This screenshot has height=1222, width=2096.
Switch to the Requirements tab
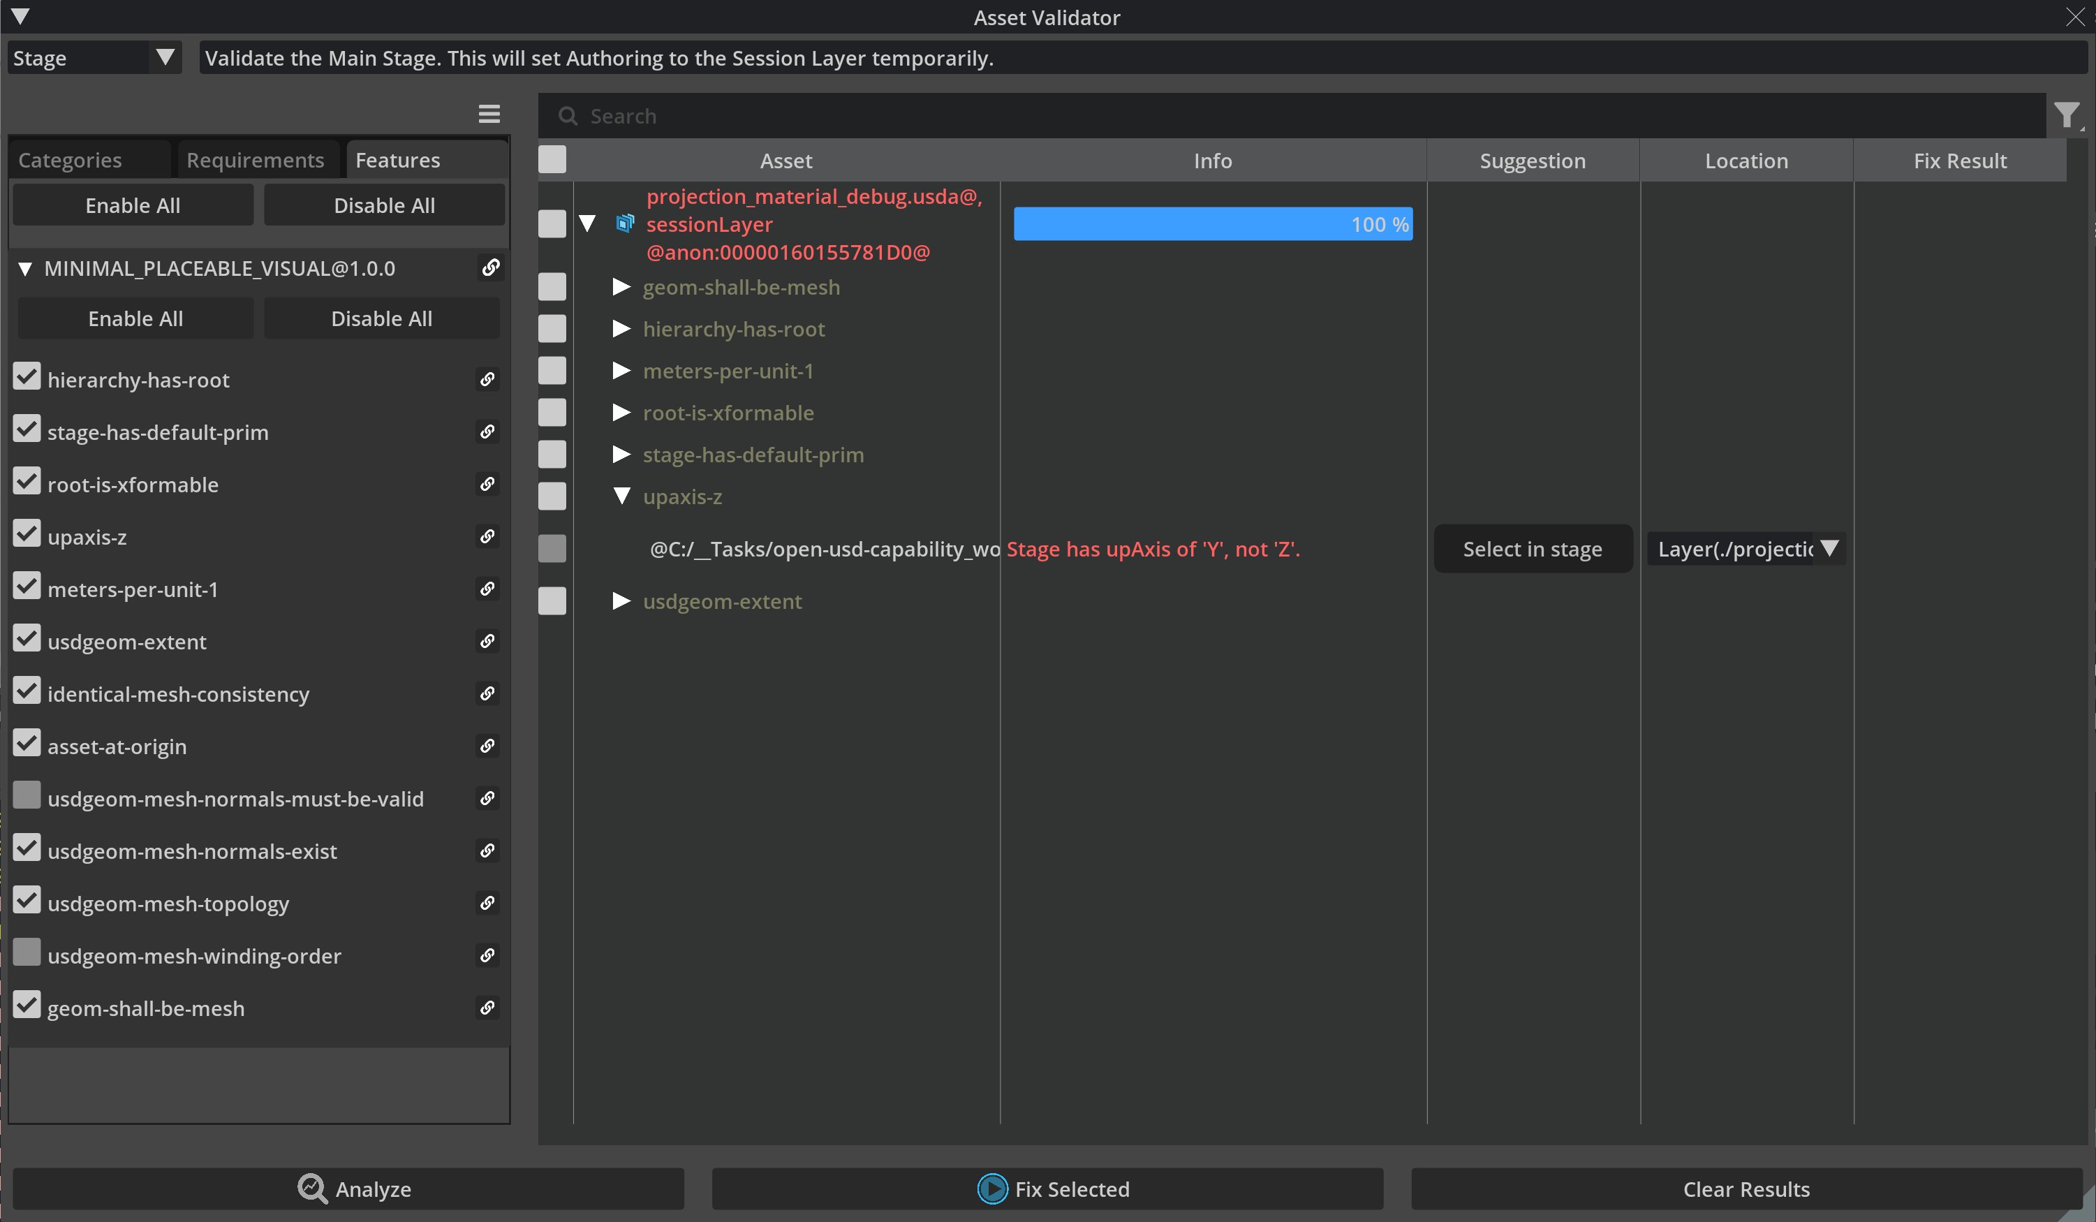click(256, 160)
